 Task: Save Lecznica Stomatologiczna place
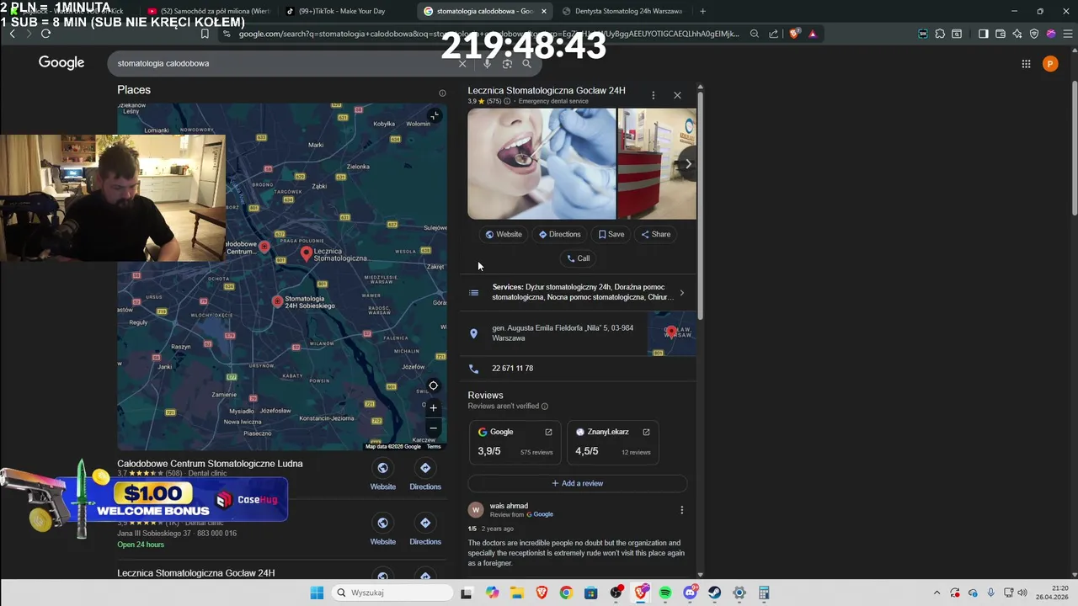[x=611, y=234]
